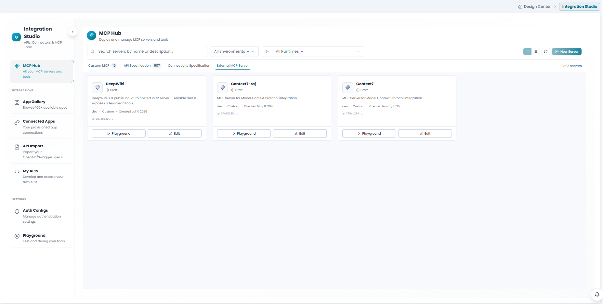This screenshot has height=304, width=603.
Task: Switch to the Connectivity Specification tab
Action: (189, 66)
